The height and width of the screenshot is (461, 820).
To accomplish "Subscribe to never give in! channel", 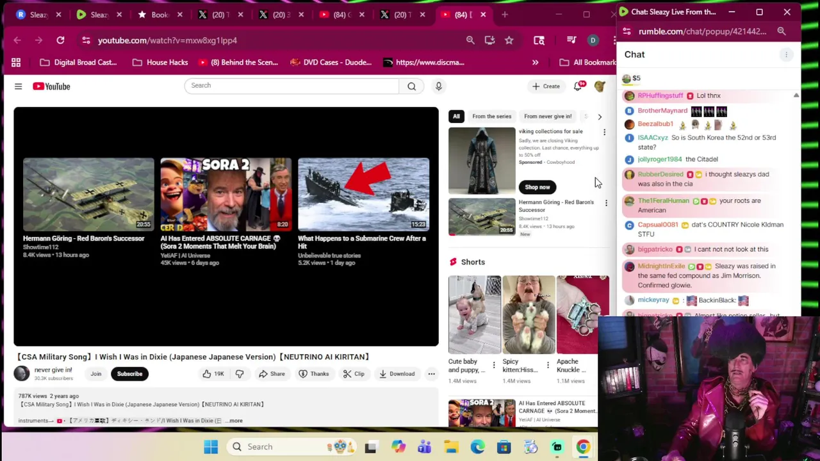I will tap(129, 374).
